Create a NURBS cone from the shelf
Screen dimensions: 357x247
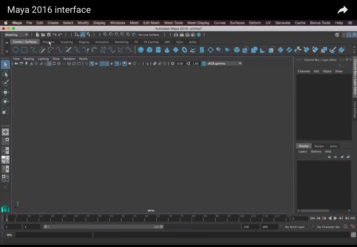point(167,50)
